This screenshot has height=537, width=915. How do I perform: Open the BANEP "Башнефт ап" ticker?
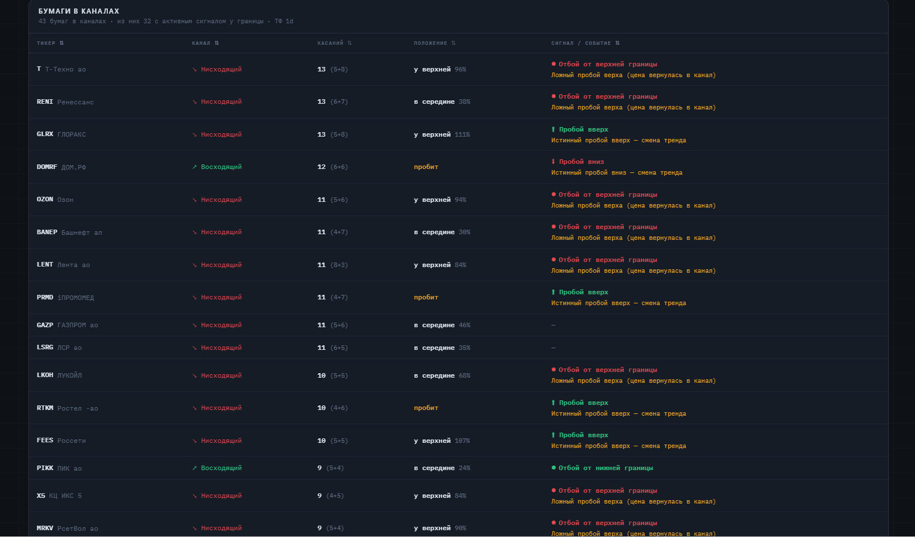(69, 232)
